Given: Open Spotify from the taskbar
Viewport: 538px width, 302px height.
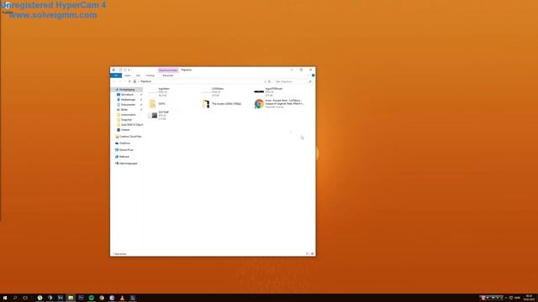Looking at the screenshot, I should (x=92, y=298).
